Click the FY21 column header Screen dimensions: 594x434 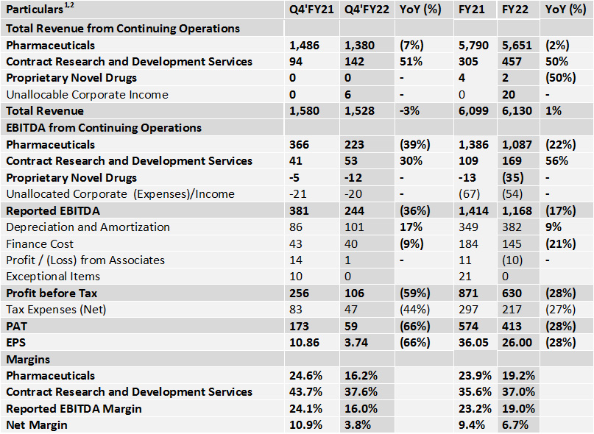(x=471, y=9)
